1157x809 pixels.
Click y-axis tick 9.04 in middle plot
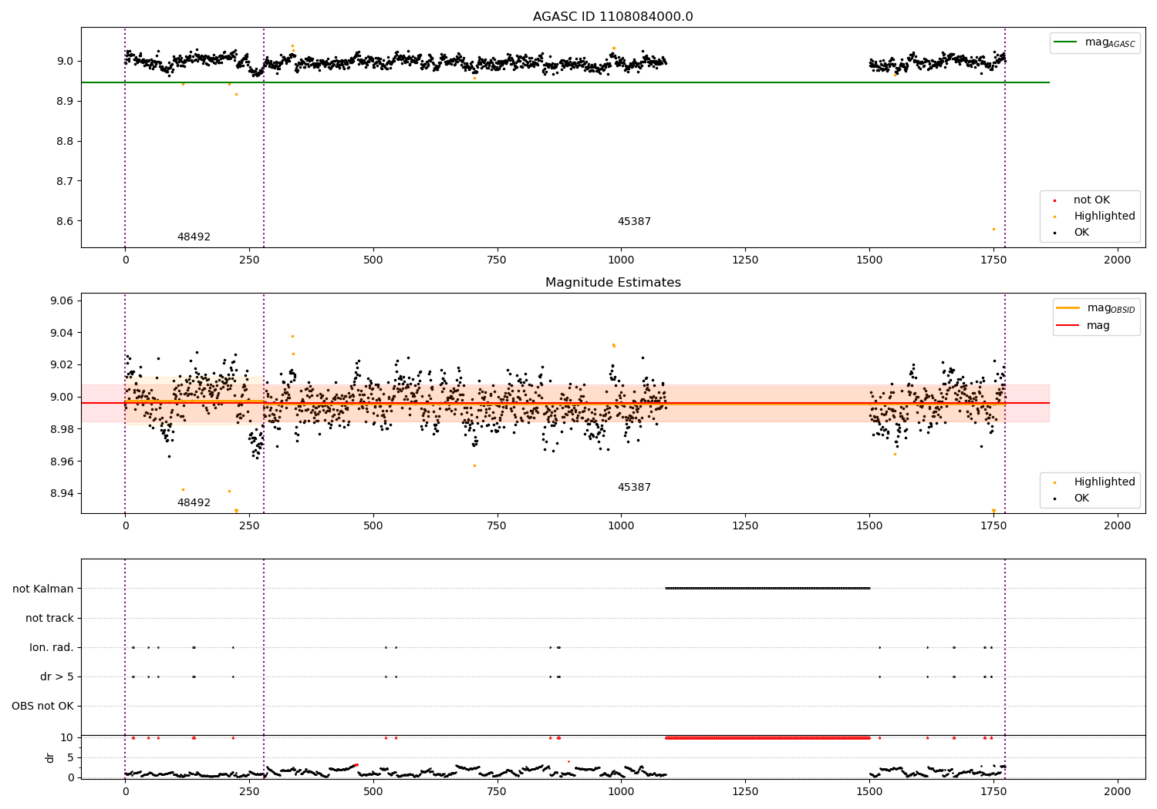click(62, 334)
